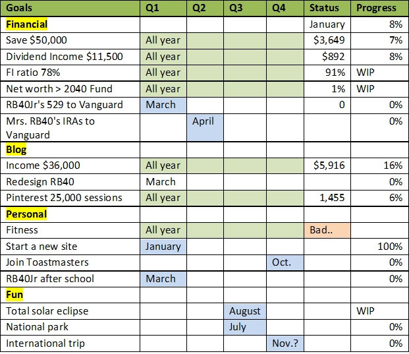The image size is (409, 354).
Task: Select the Status column header
Action: [327, 8]
